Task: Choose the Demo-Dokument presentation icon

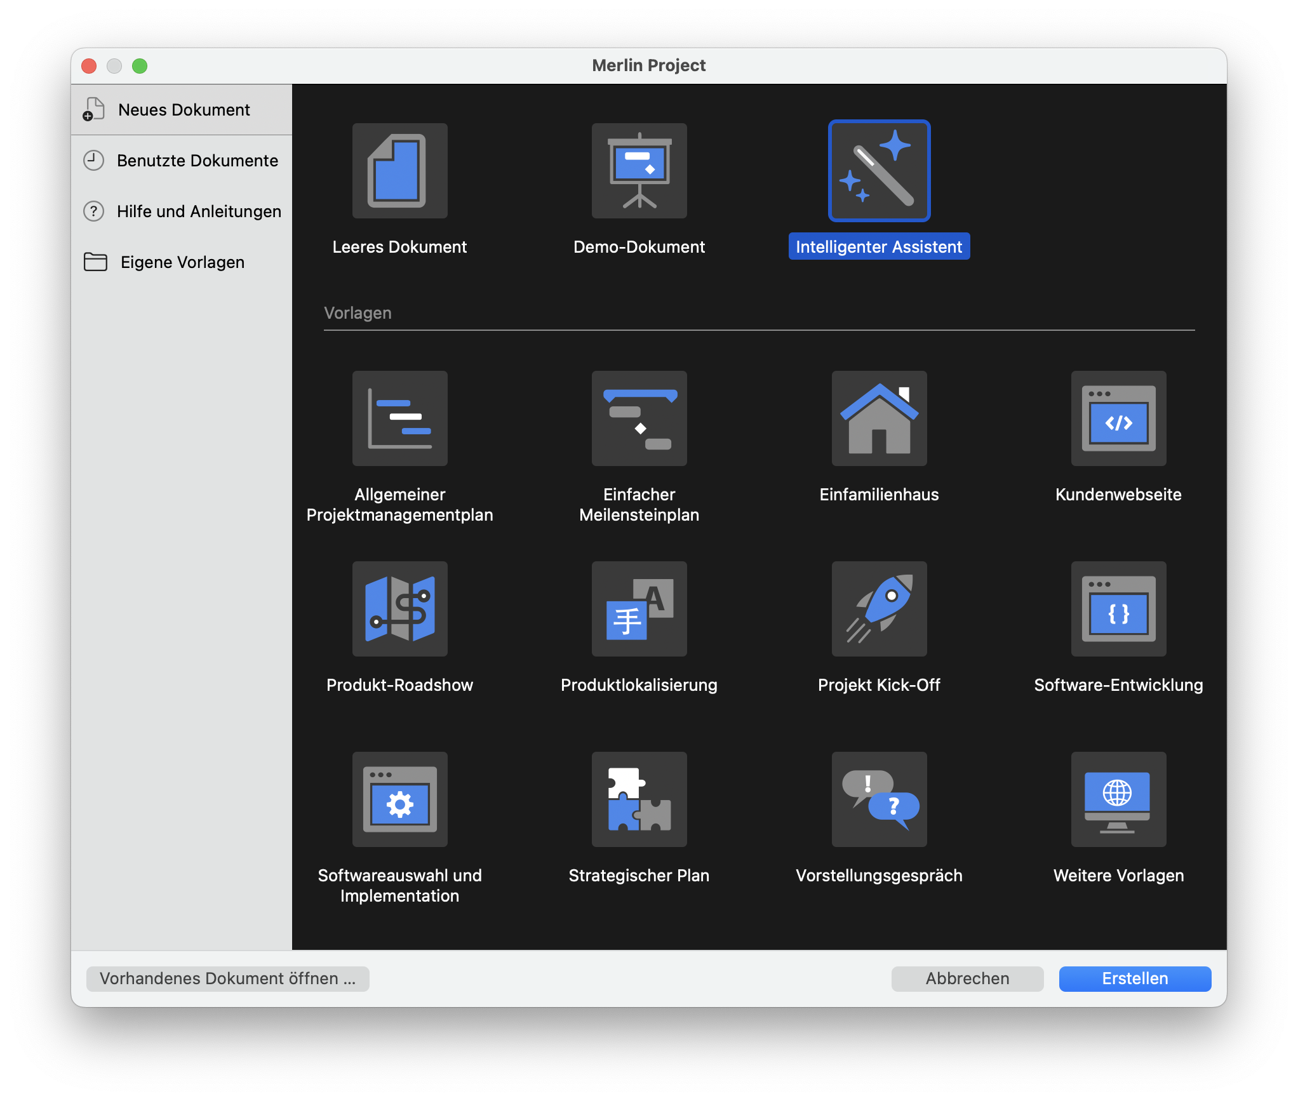Action: (x=639, y=171)
